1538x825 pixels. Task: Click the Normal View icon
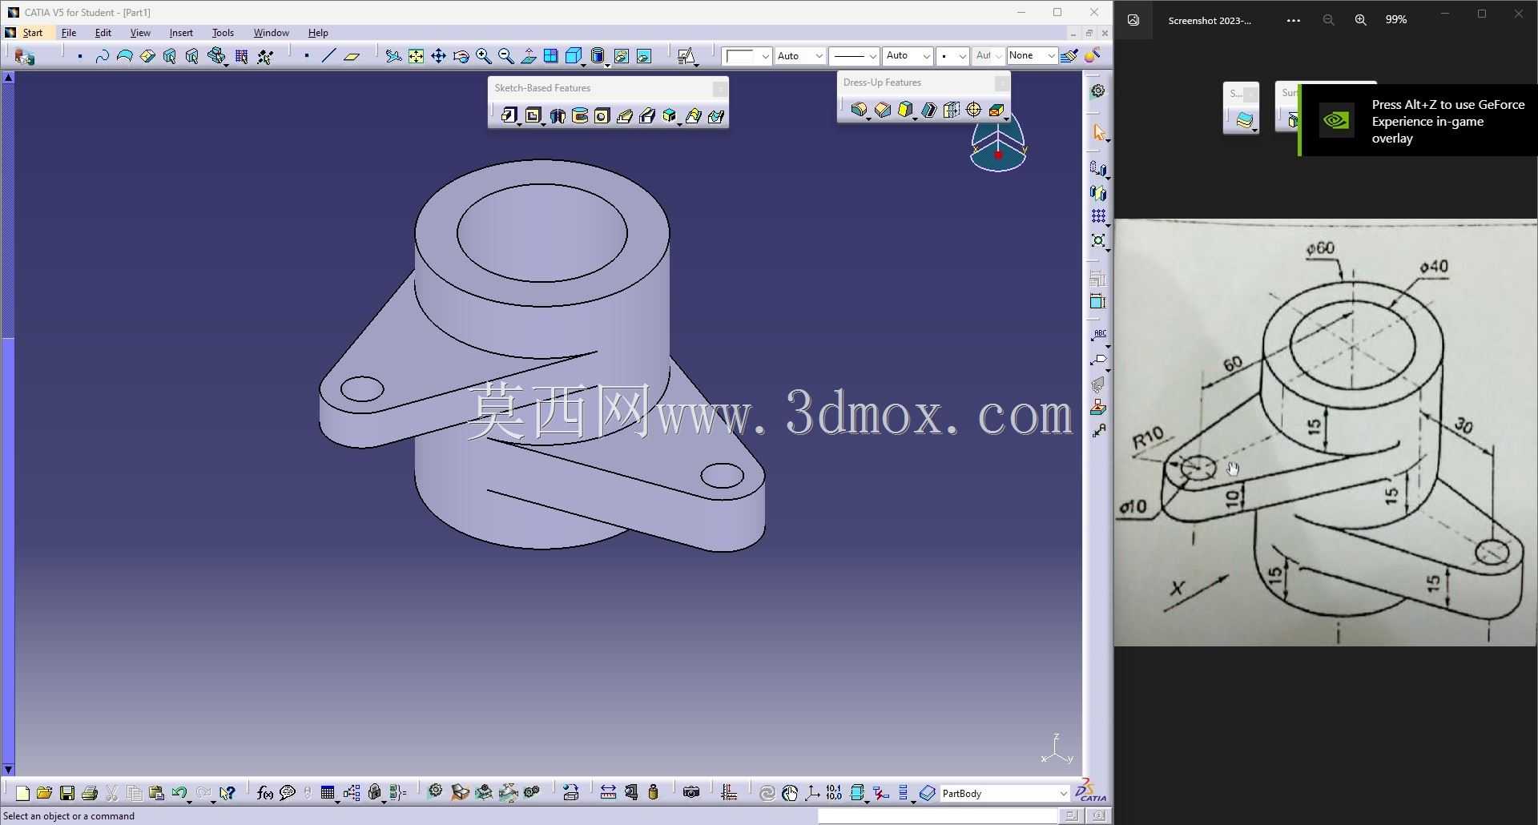[x=528, y=56]
